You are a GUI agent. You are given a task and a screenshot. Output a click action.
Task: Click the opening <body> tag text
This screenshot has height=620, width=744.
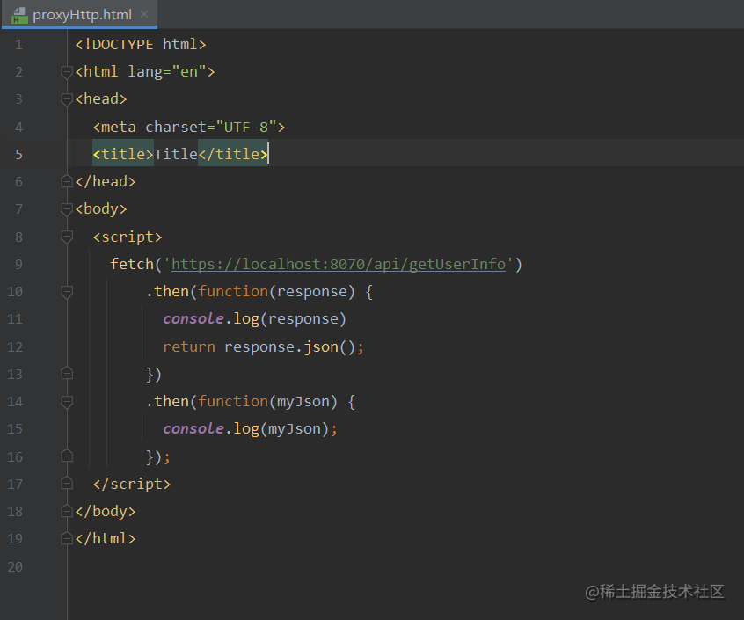pos(101,209)
